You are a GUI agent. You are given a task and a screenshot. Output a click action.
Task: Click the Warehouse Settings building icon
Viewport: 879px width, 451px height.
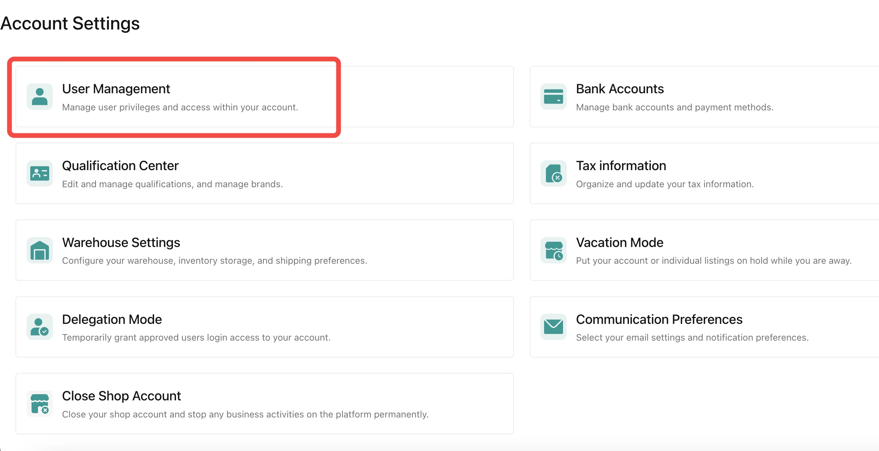[40, 250]
